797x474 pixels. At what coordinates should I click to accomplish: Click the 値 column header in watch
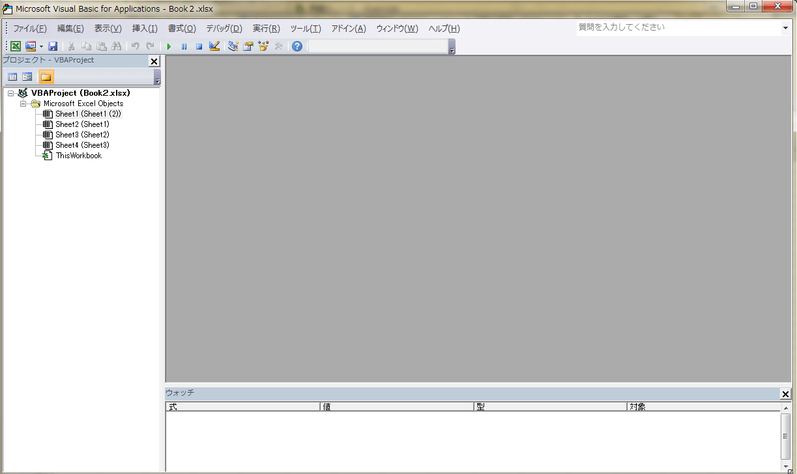click(x=397, y=407)
